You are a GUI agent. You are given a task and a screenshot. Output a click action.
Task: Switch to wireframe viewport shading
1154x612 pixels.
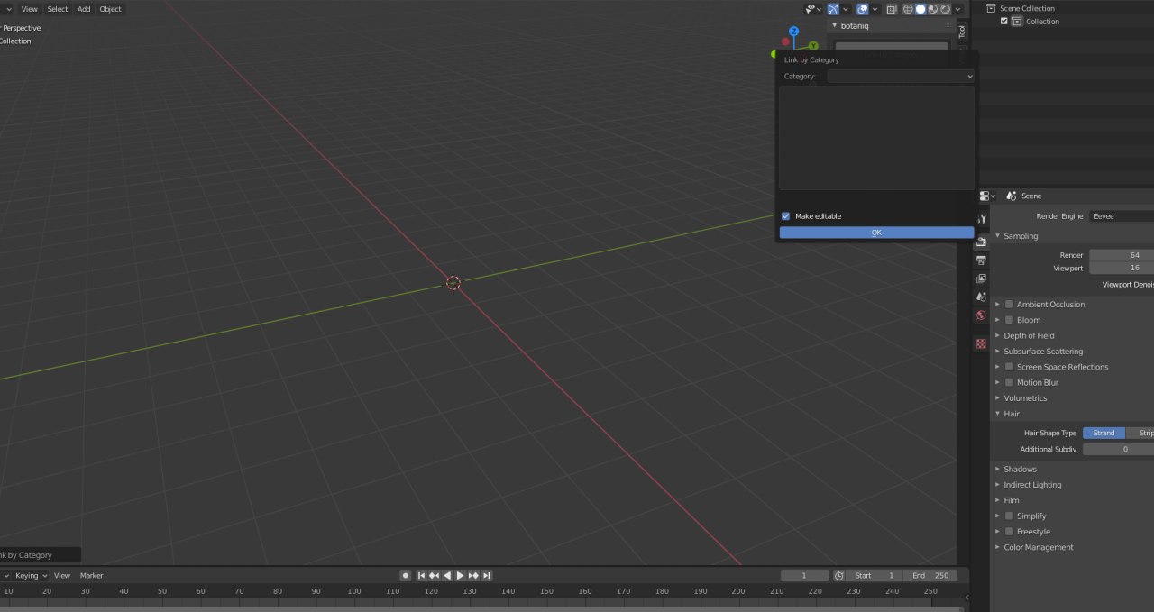point(909,9)
